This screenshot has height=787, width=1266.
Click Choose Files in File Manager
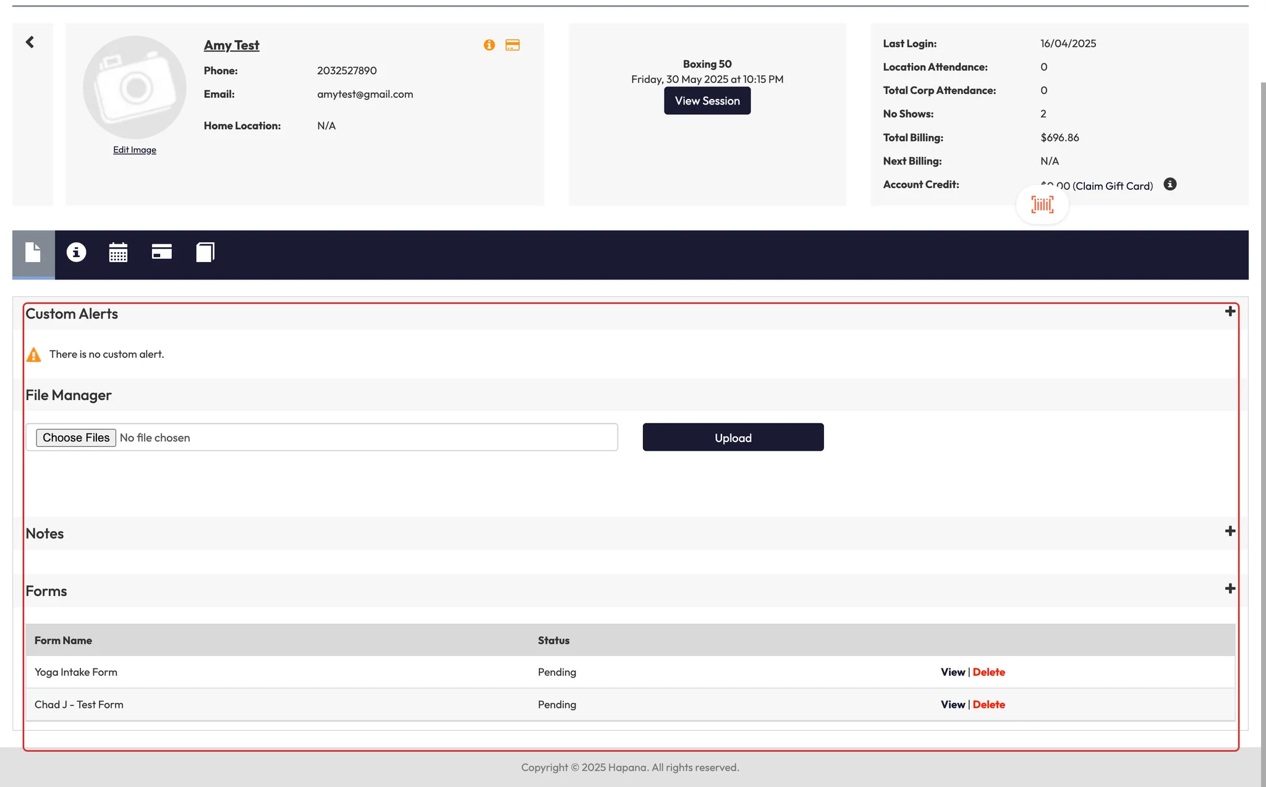[x=76, y=438]
